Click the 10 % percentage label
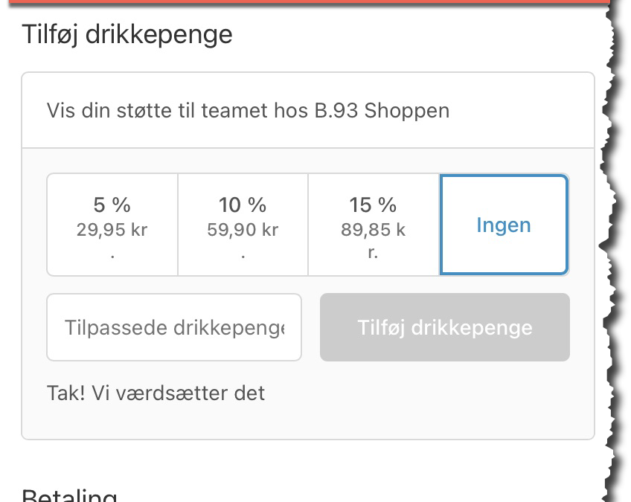The width and height of the screenshot is (631, 502). [243, 205]
